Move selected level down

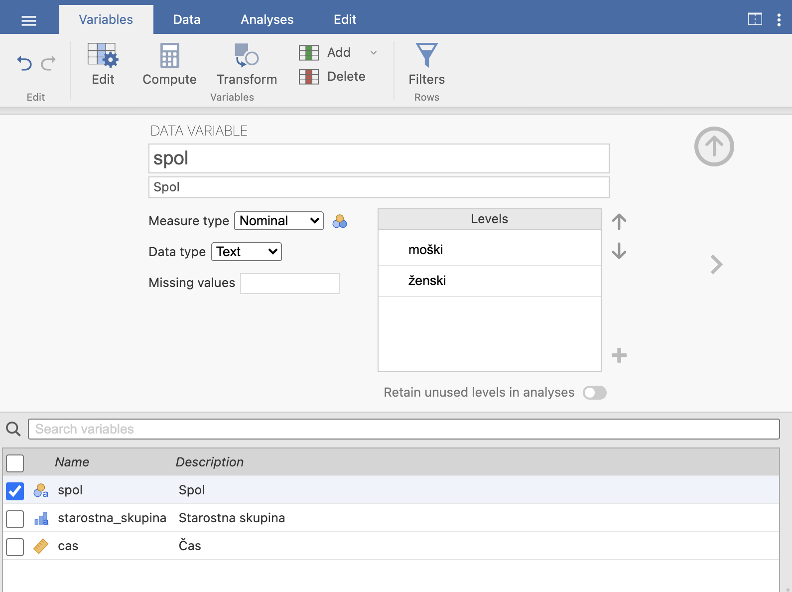pos(619,251)
